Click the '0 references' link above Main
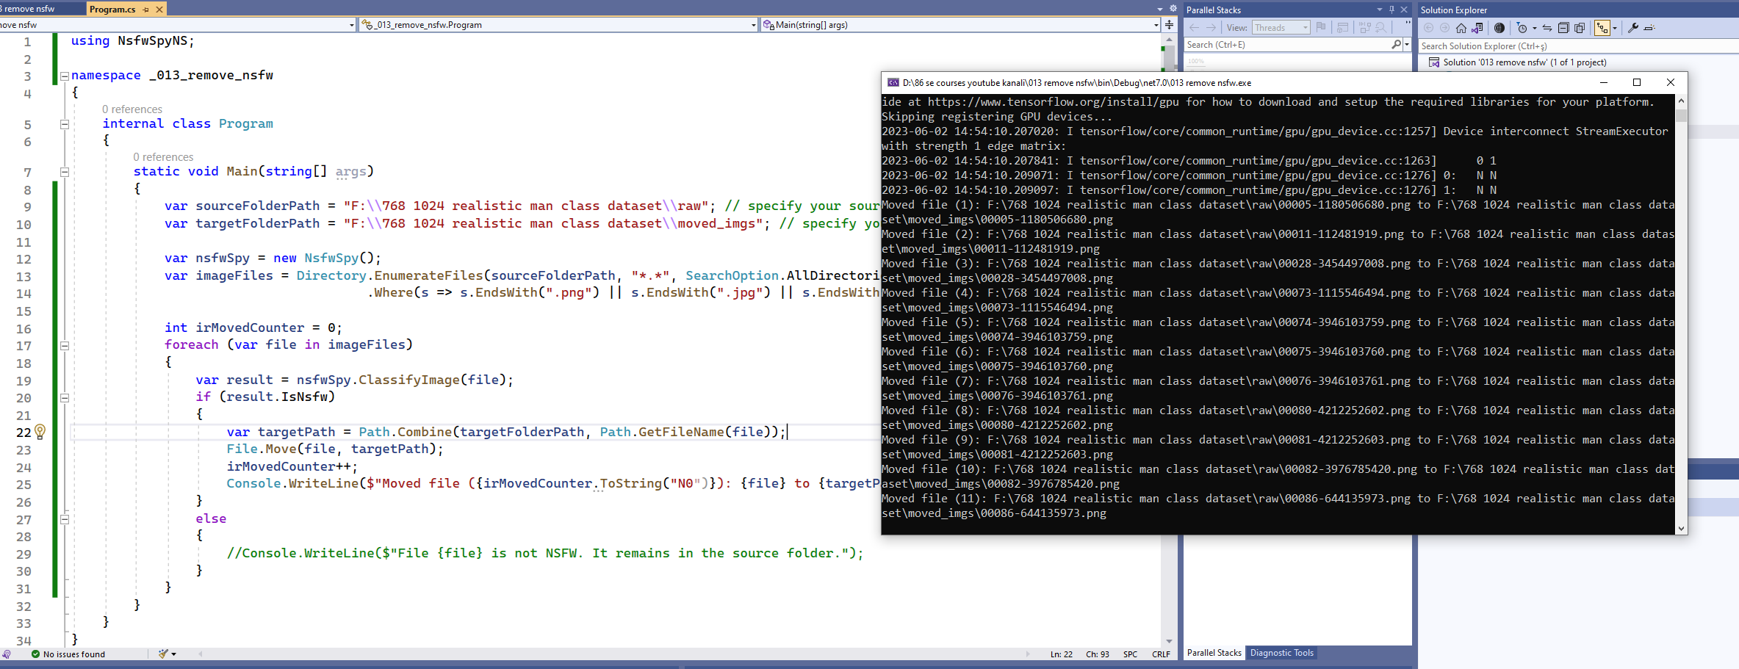 [x=163, y=157]
